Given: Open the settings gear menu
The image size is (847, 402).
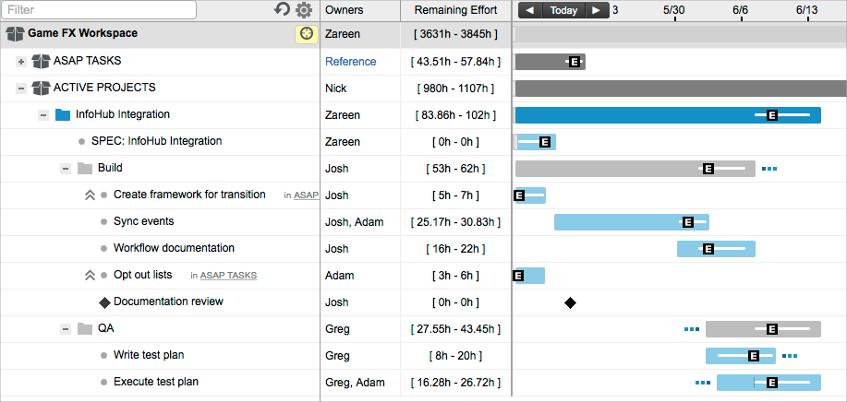Looking at the screenshot, I should click(304, 10).
